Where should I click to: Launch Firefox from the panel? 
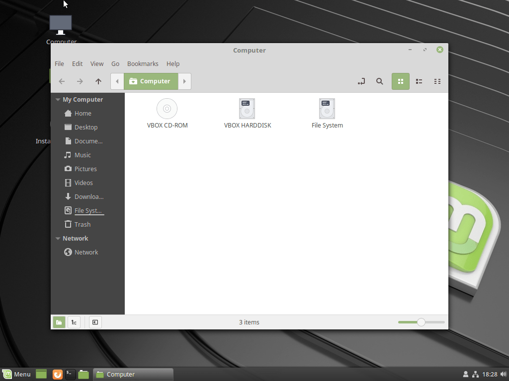58,375
